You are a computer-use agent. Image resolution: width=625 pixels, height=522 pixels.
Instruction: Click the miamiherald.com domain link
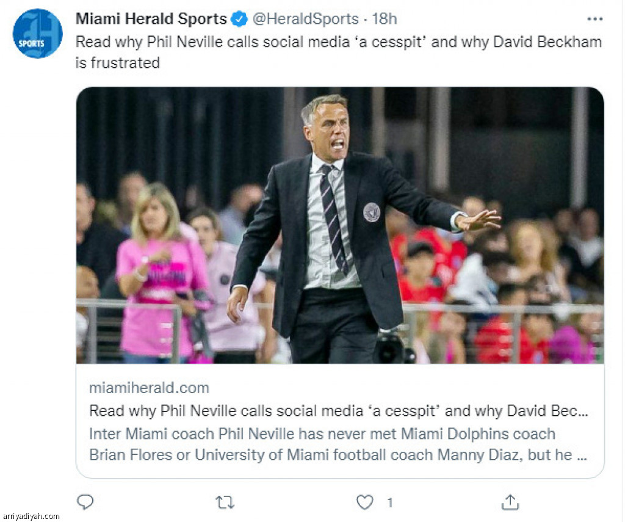[x=149, y=388]
